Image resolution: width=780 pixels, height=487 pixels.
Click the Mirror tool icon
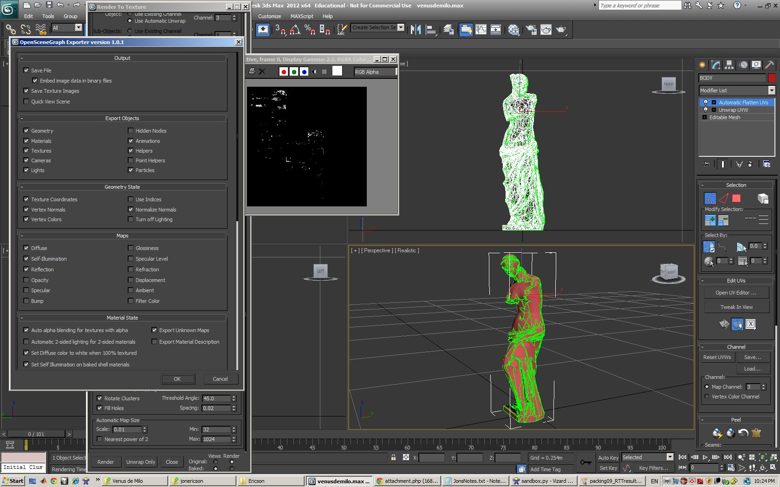416,30
